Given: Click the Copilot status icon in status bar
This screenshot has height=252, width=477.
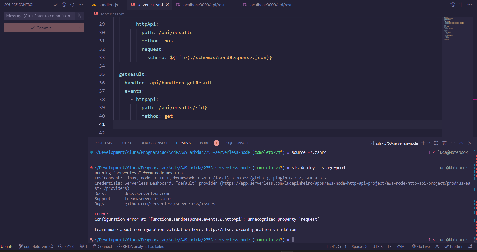Looking at the screenshot, I should coord(437,246).
